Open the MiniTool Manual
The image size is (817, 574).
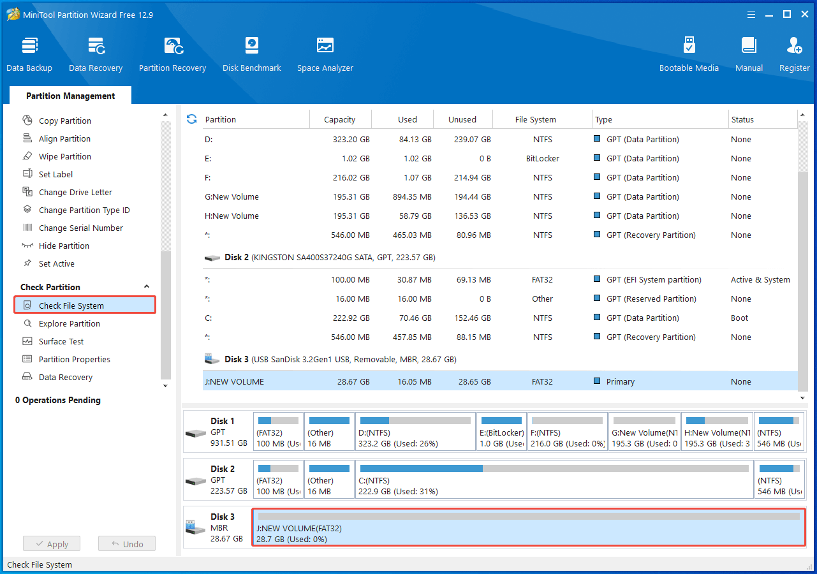coord(748,52)
